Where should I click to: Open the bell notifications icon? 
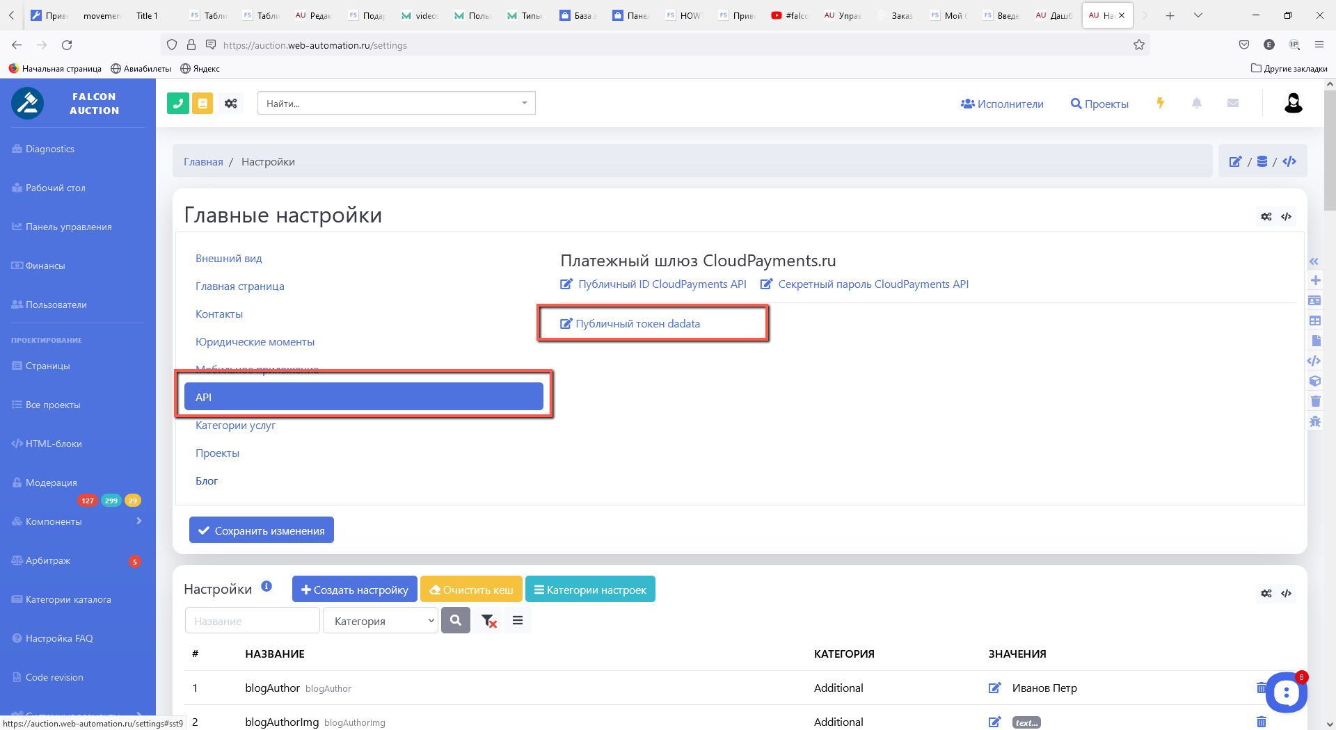(x=1197, y=104)
